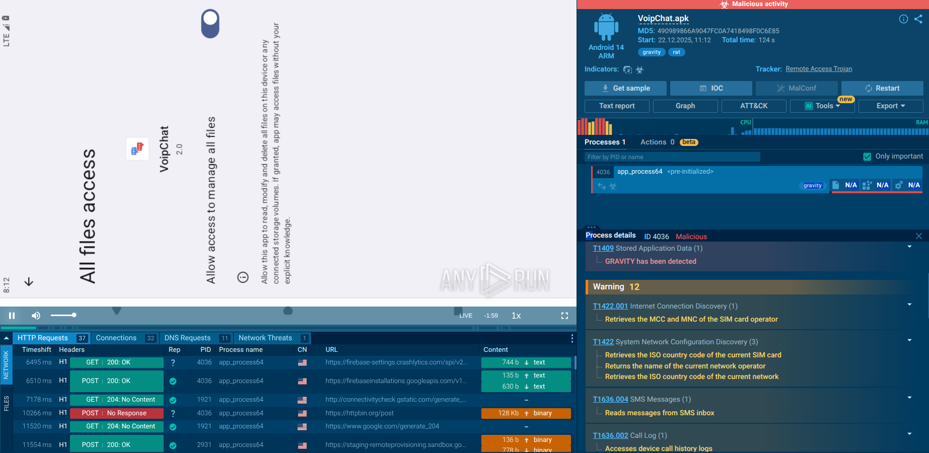Screen dimensions: 929x453
Task: Click the Filter by PID or name field
Action: pyautogui.click(x=672, y=157)
